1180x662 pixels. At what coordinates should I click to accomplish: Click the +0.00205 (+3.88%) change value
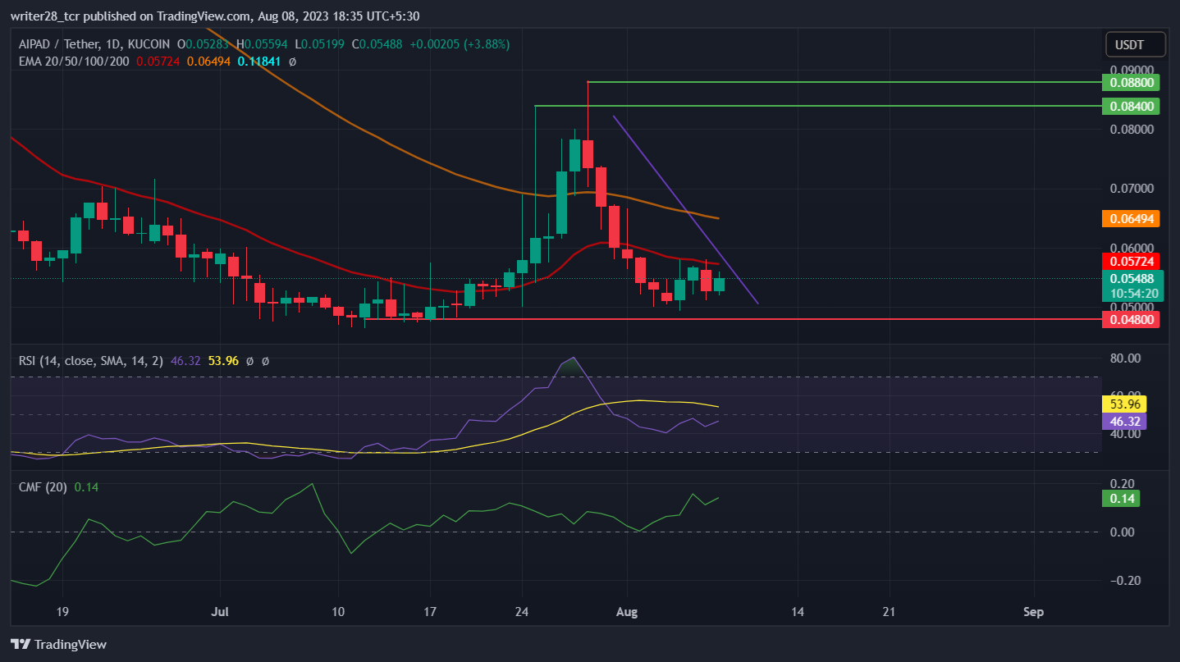[458, 43]
